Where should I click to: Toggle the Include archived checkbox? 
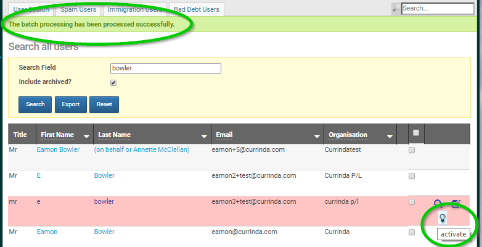113,83
